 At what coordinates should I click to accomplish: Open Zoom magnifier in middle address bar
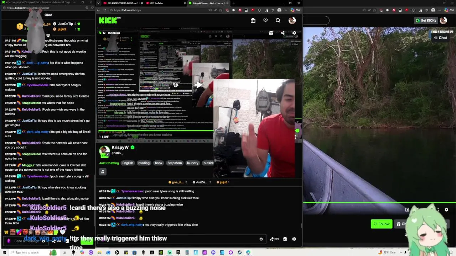click(x=210, y=10)
